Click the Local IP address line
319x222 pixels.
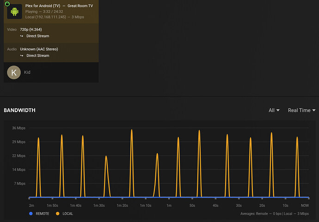coord(55,17)
